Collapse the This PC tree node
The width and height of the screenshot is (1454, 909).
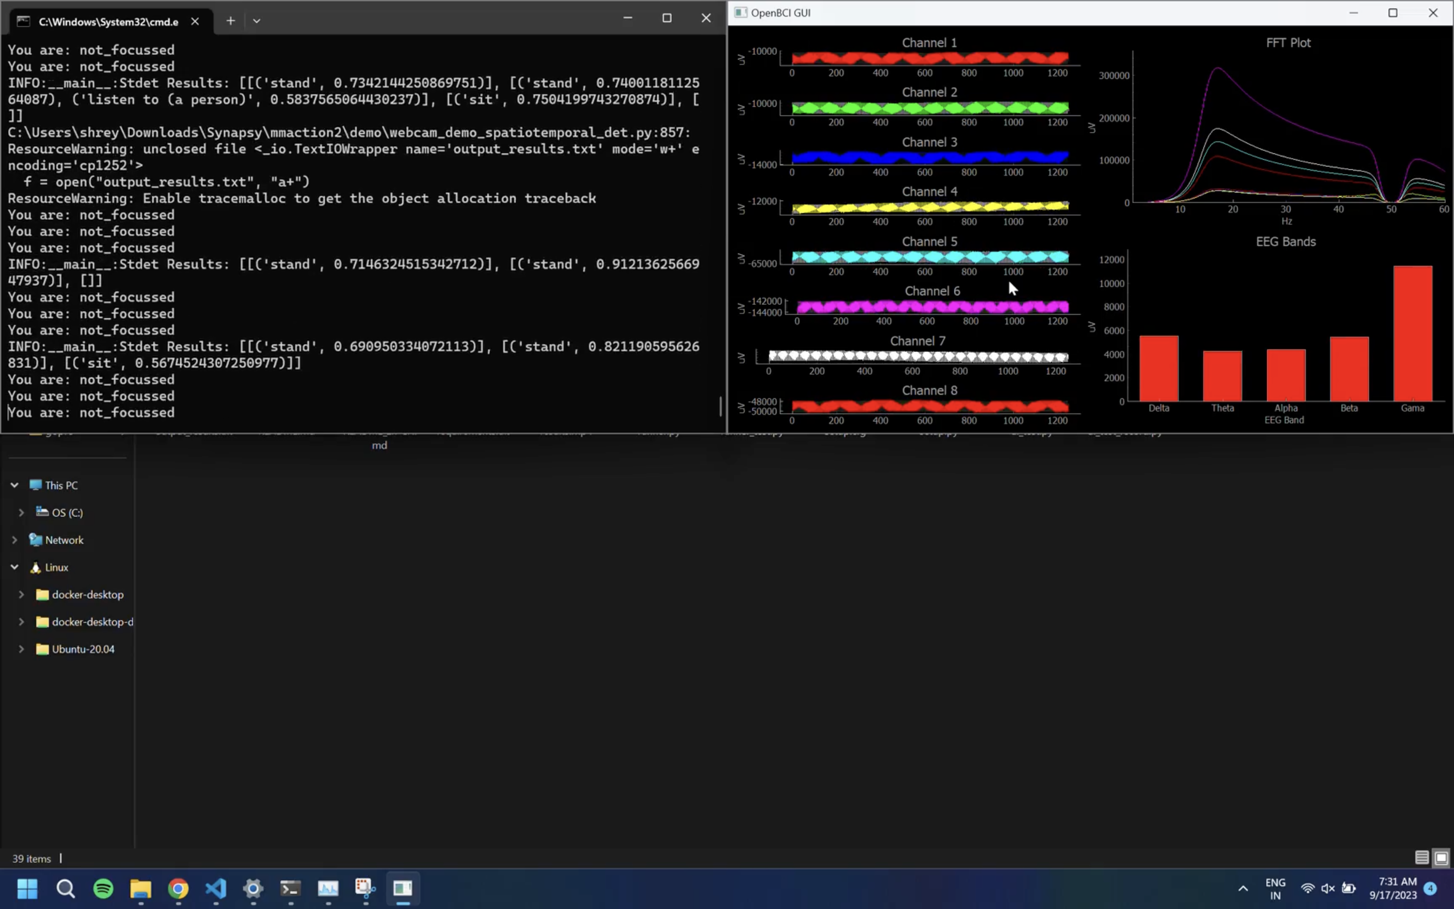14,485
